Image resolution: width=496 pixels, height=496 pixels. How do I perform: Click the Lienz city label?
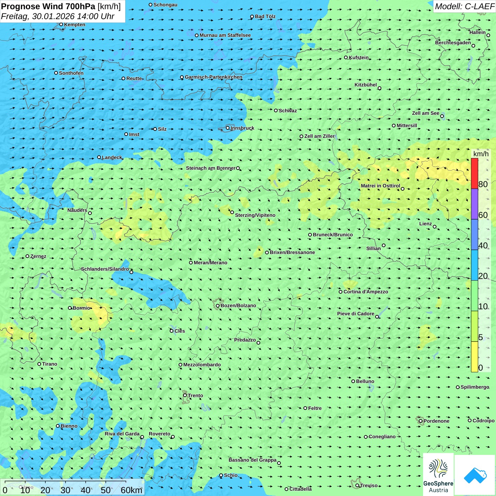(x=425, y=224)
